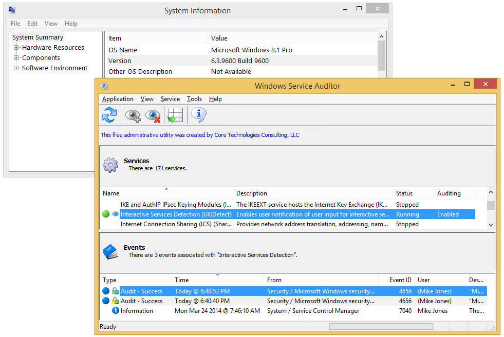Expand the Software Environment tree node

pyautogui.click(x=16, y=68)
